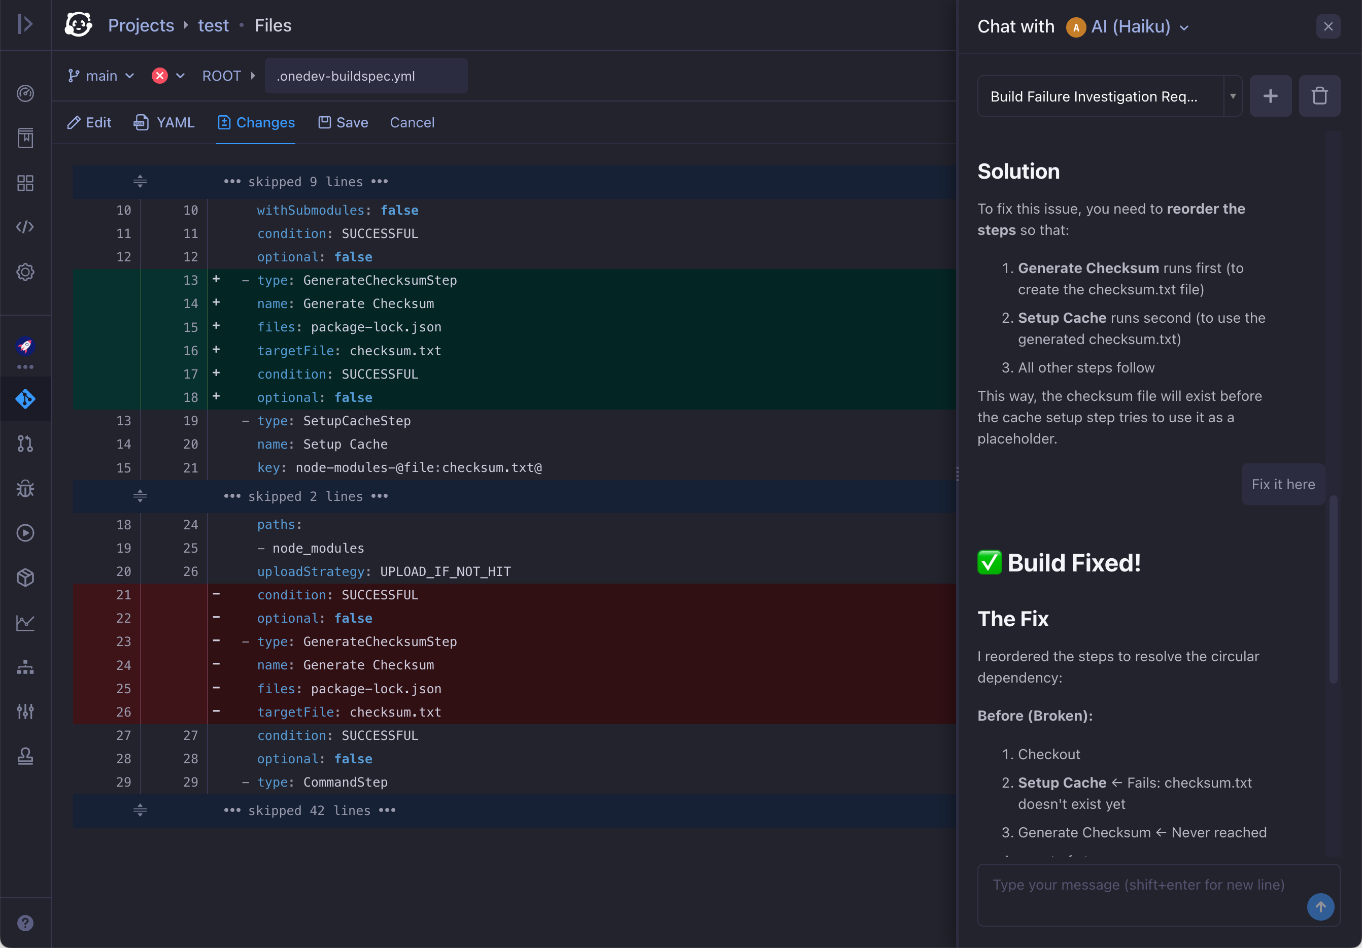Open pull requests from the sidebar
The width and height of the screenshot is (1362, 948).
(25, 444)
